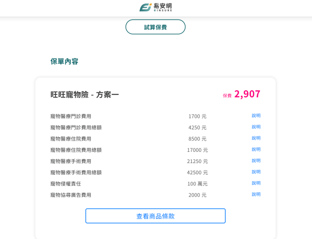Click the 查看商品條款 button
Screen dimensions: 312x239
pyautogui.click(x=156, y=216)
